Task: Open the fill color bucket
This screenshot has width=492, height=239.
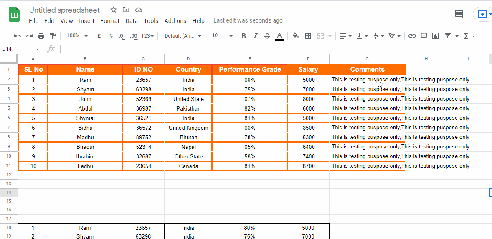Action: tap(296, 36)
